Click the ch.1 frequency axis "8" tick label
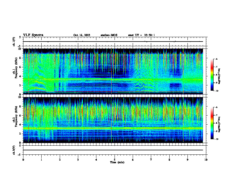The height and width of the screenshot is (179, 232). click(x=21, y=58)
